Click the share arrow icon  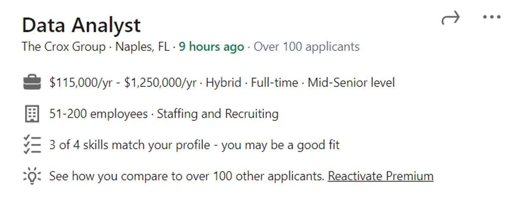(451, 18)
